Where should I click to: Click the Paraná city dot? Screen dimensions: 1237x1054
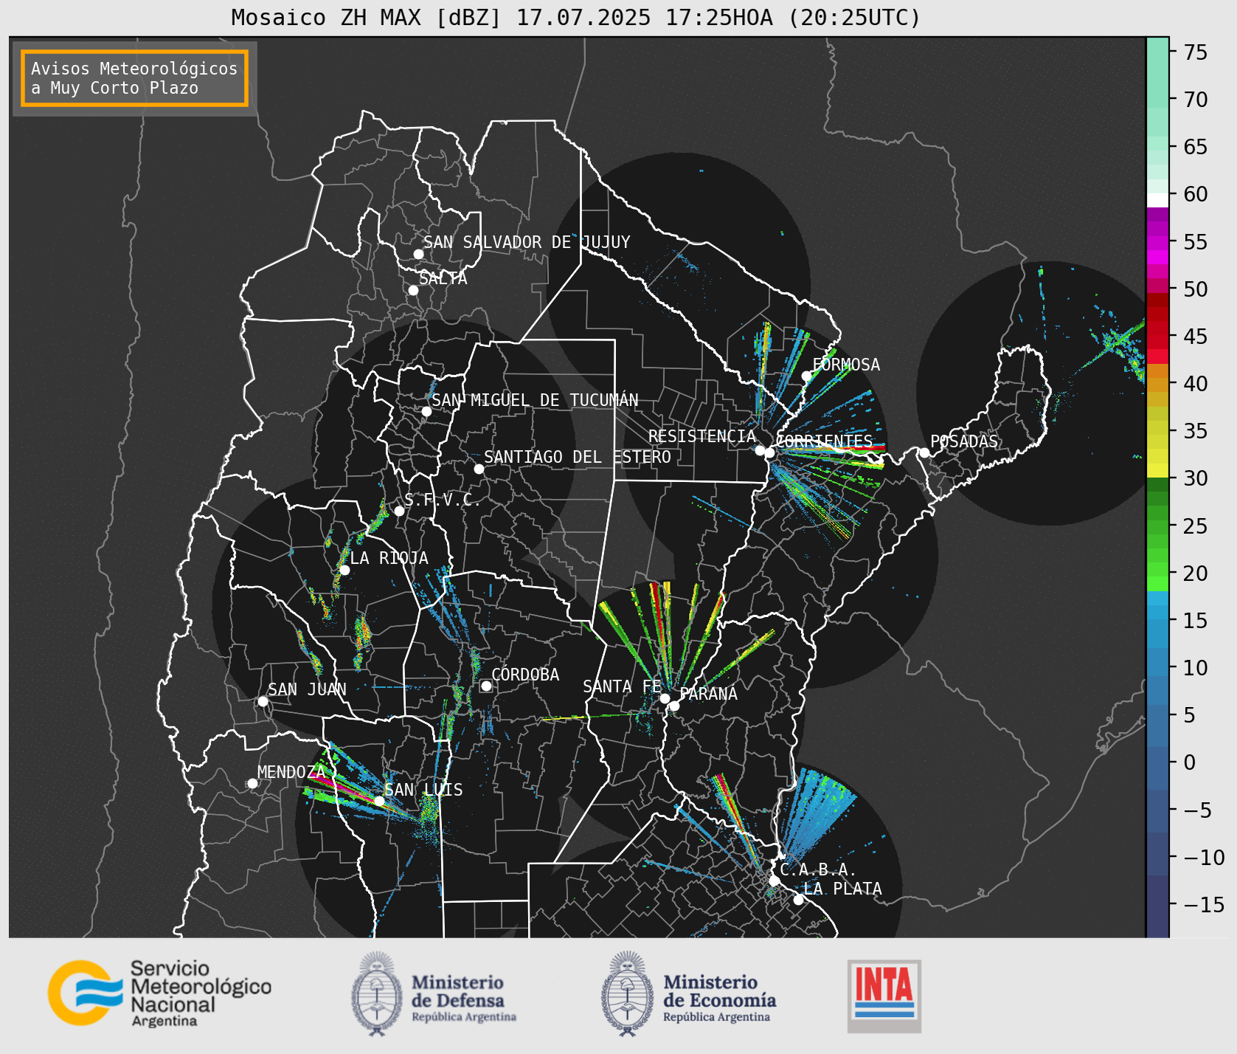(674, 706)
